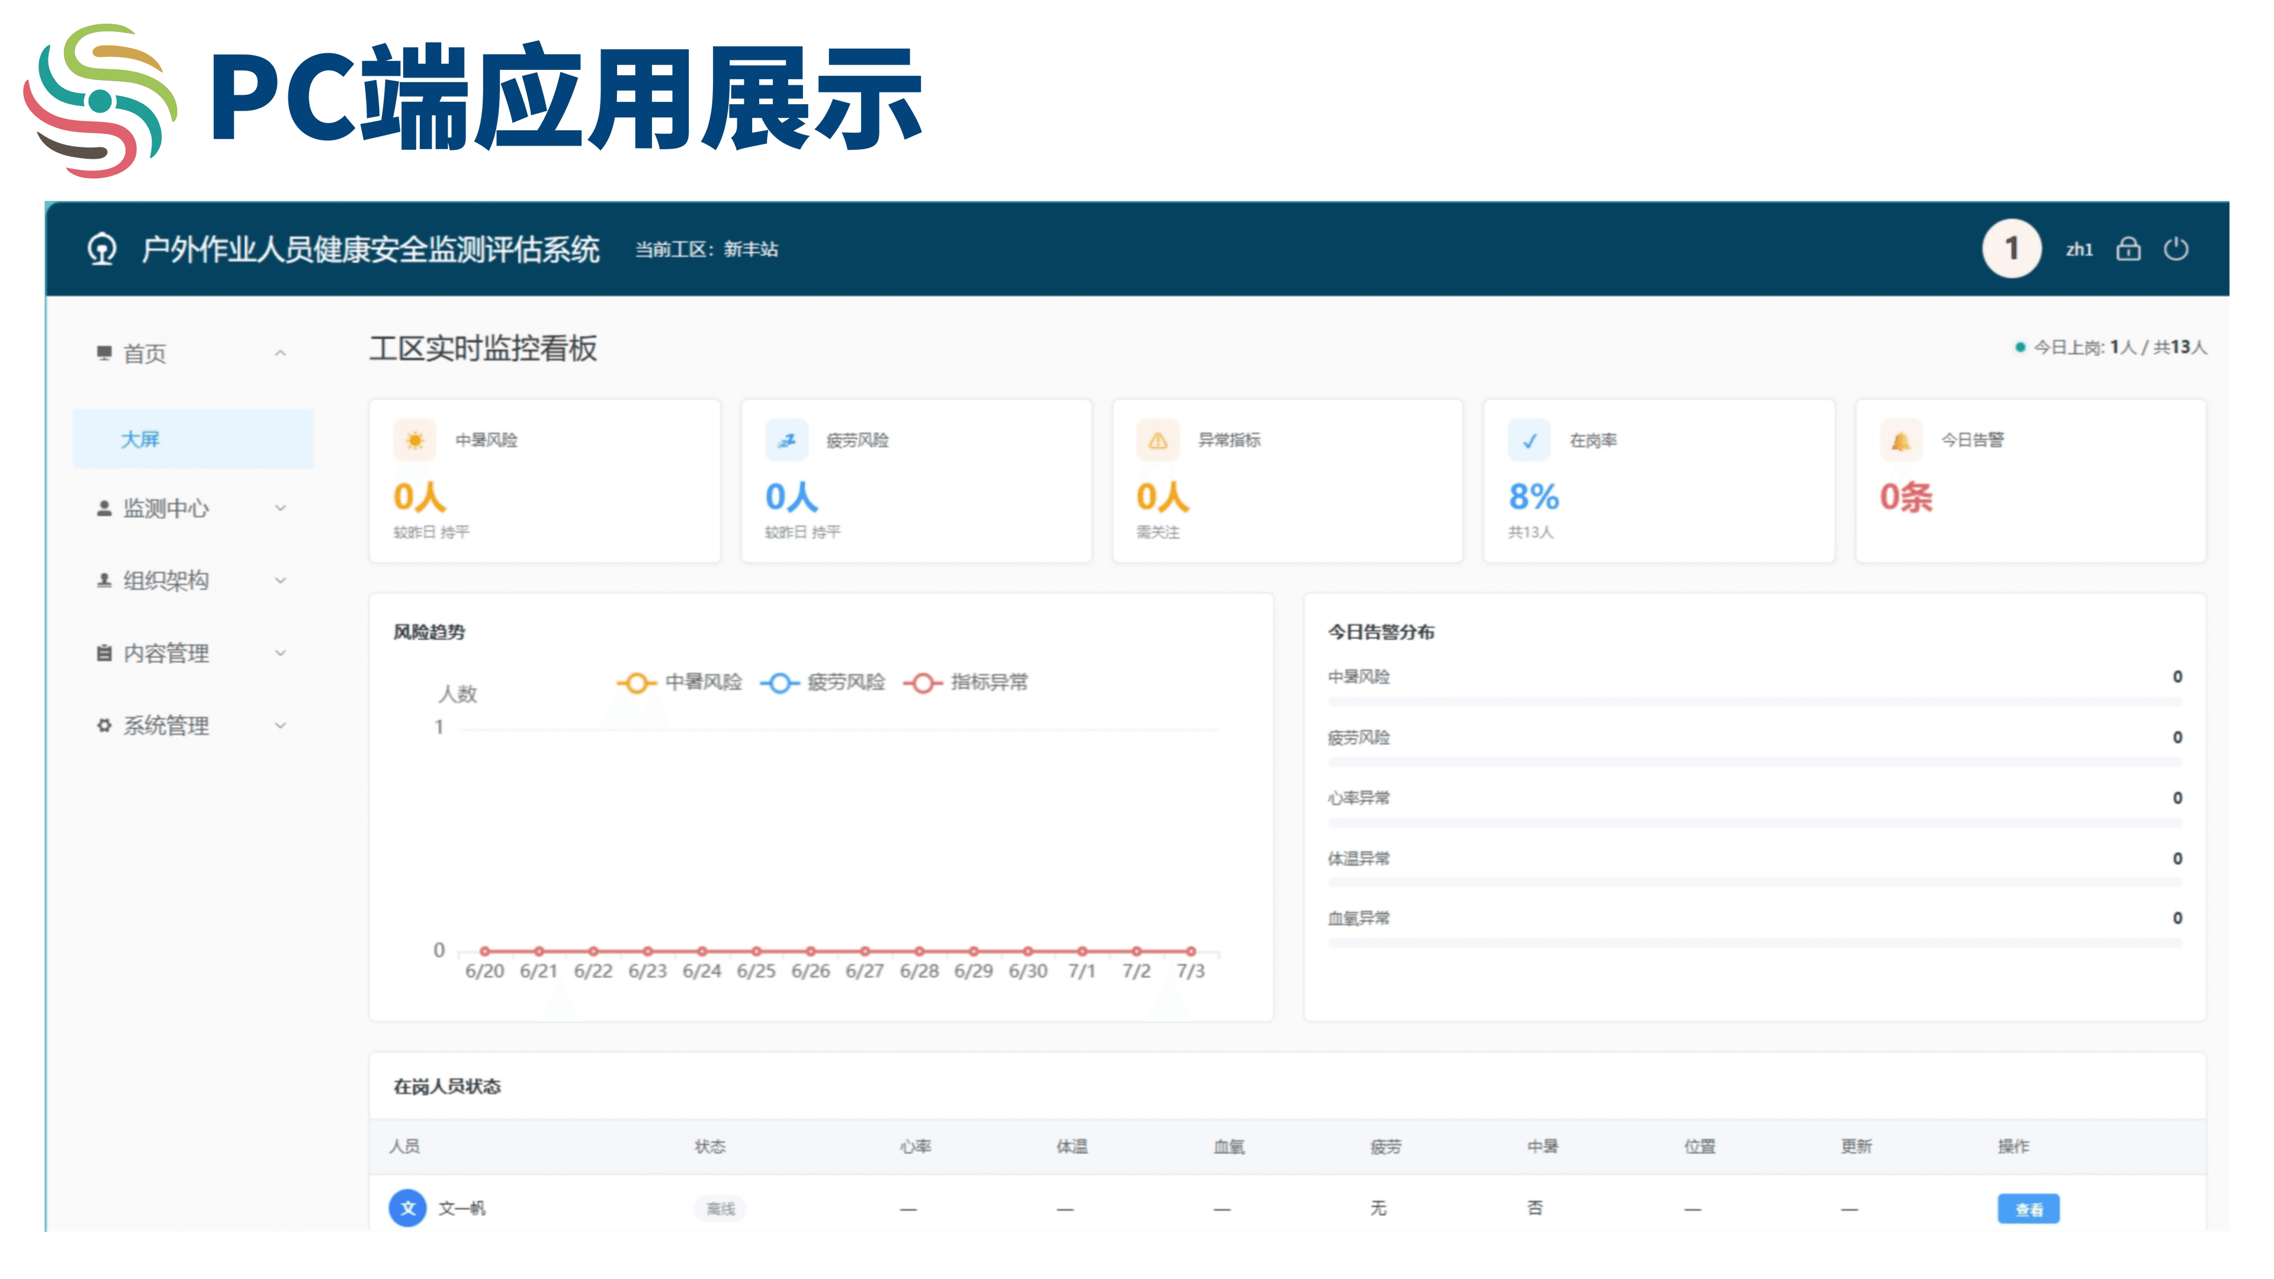Click the 中暑风险 alert progress bar

1754,702
